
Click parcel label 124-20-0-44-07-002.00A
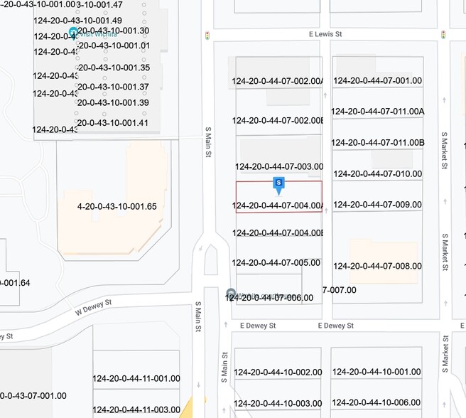277,82
